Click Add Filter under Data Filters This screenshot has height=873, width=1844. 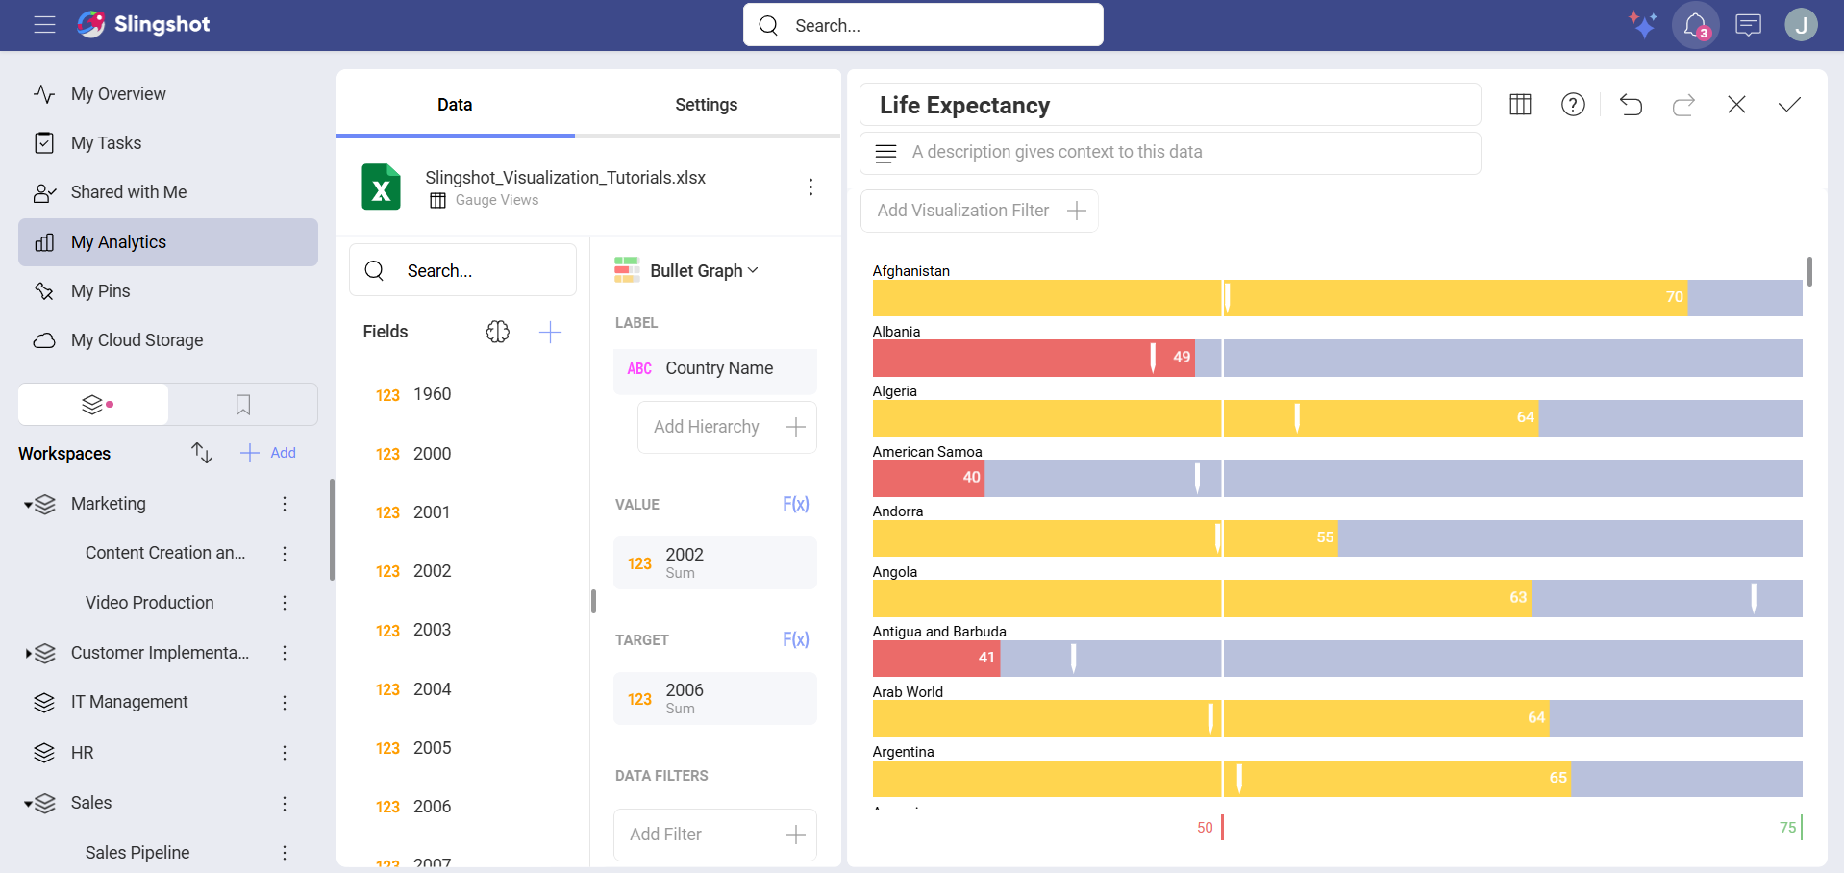click(715, 835)
